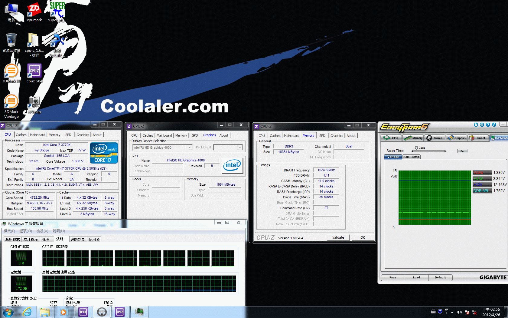
Task: Click OK in the CPU-Z Memory window
Action: (x=363, y=237)
